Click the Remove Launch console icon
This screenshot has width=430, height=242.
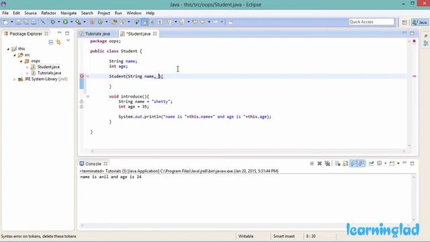click(x=320, y=163)
